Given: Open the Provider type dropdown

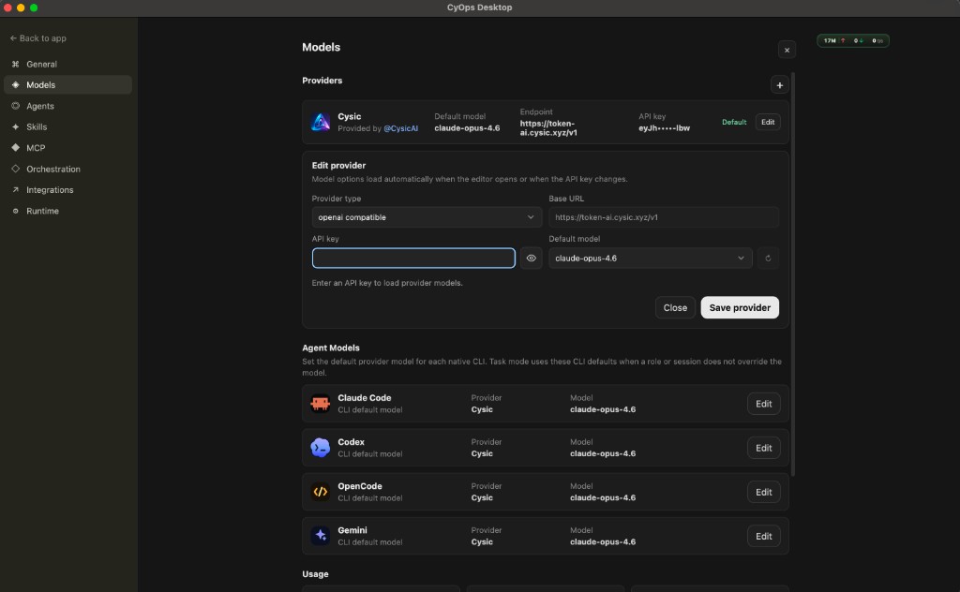Looking at the screenshot, I should [427, 217].
